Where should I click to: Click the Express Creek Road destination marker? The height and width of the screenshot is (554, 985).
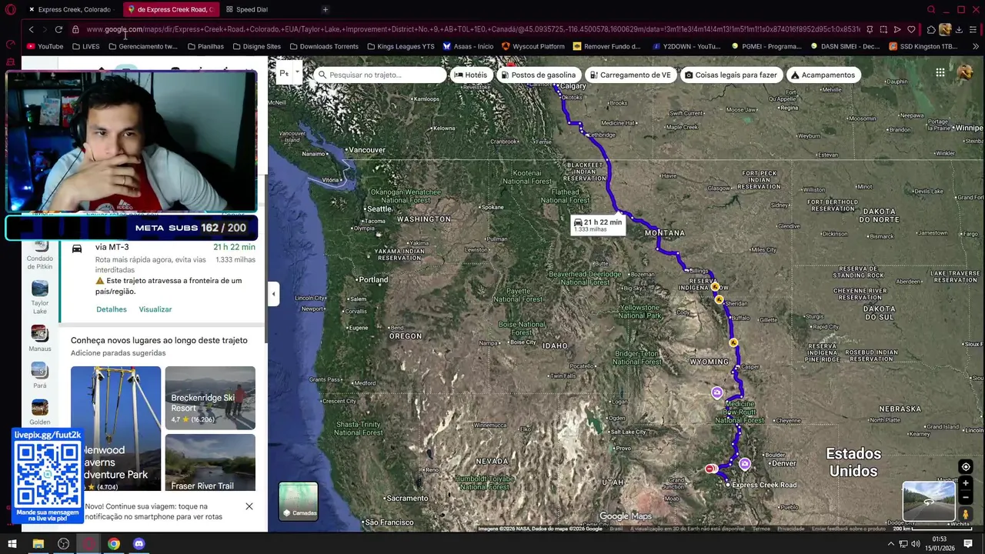[728, 485]
